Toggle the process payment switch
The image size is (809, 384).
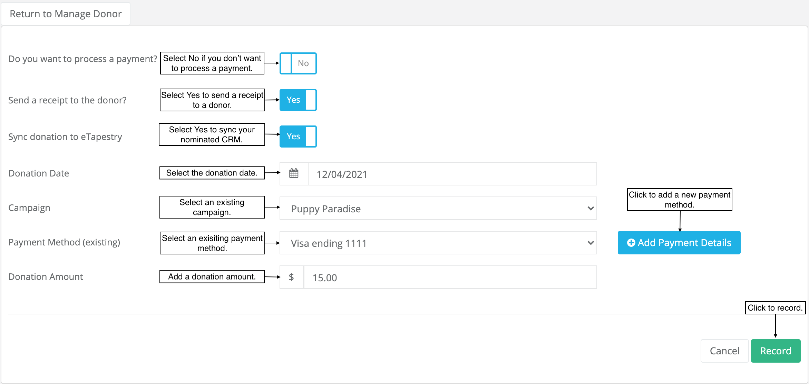(298, 63)
